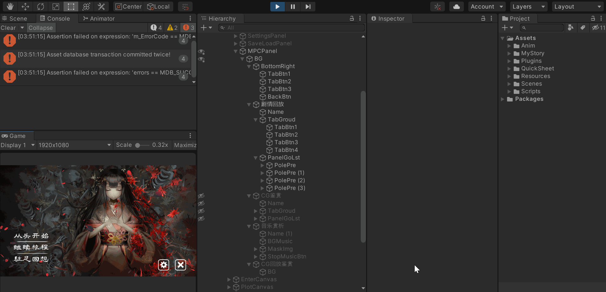
Task: Select the Rotate tool
Action: point(40,6)
